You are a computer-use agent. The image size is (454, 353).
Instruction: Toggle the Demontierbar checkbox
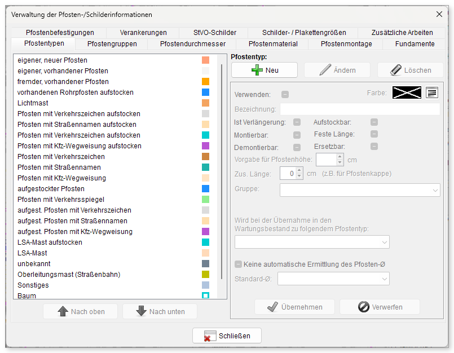(297, 147)
